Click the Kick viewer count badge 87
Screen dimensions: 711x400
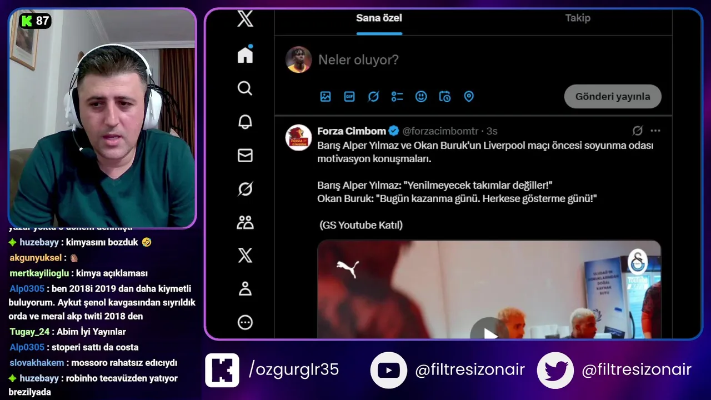[35, 21]
